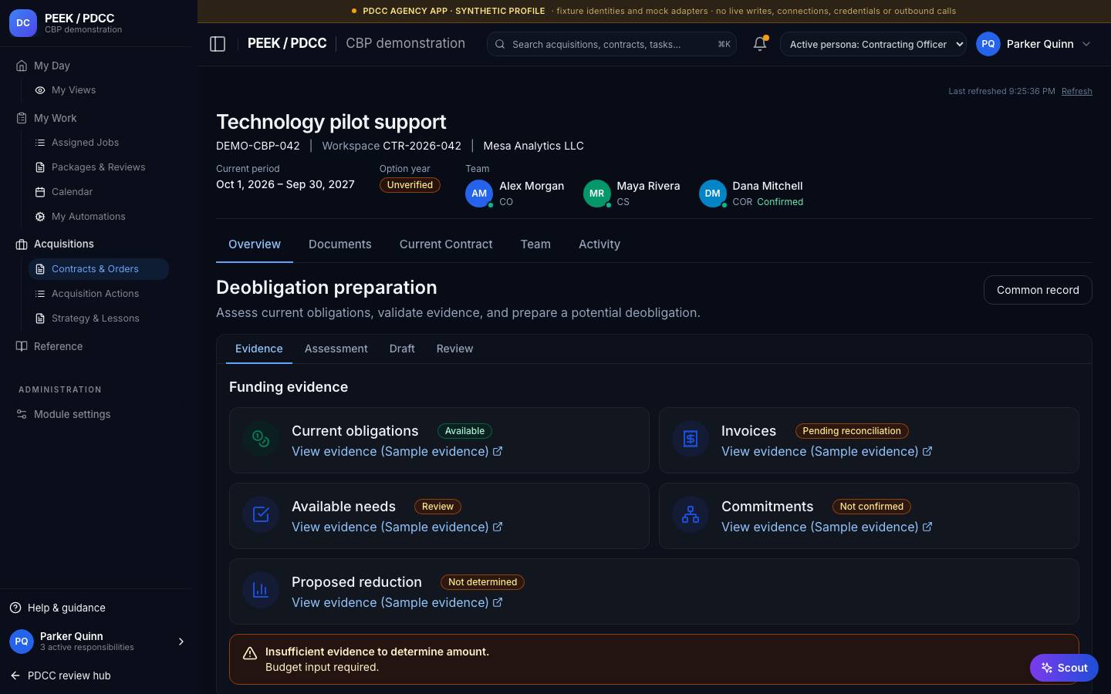Expand Parker Quinn responsibilities in sidebar
The width and height of the screenshot is (1111, 694).
click(x=181, y=642)
